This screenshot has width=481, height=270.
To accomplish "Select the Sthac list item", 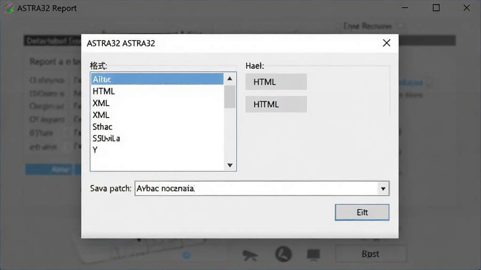I will coord(157,127).
